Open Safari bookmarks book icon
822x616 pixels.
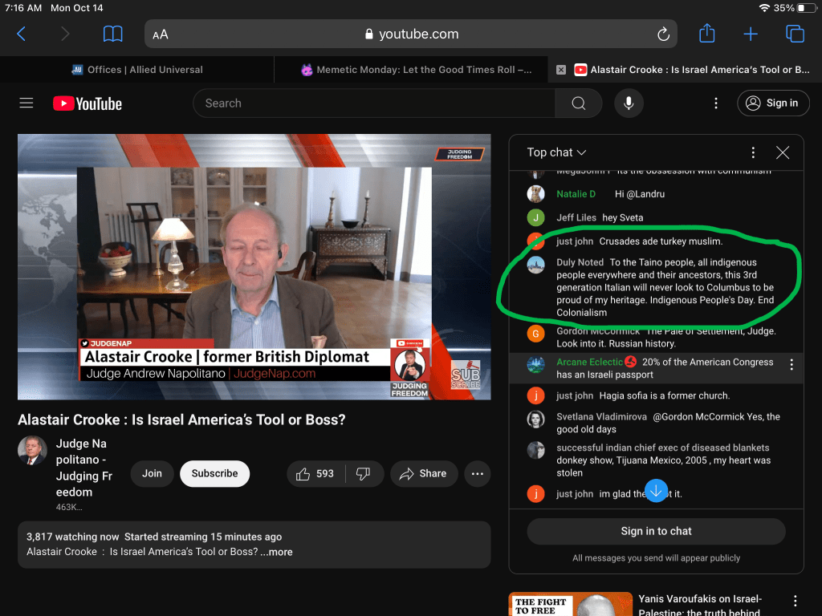(x=113, y=34)
